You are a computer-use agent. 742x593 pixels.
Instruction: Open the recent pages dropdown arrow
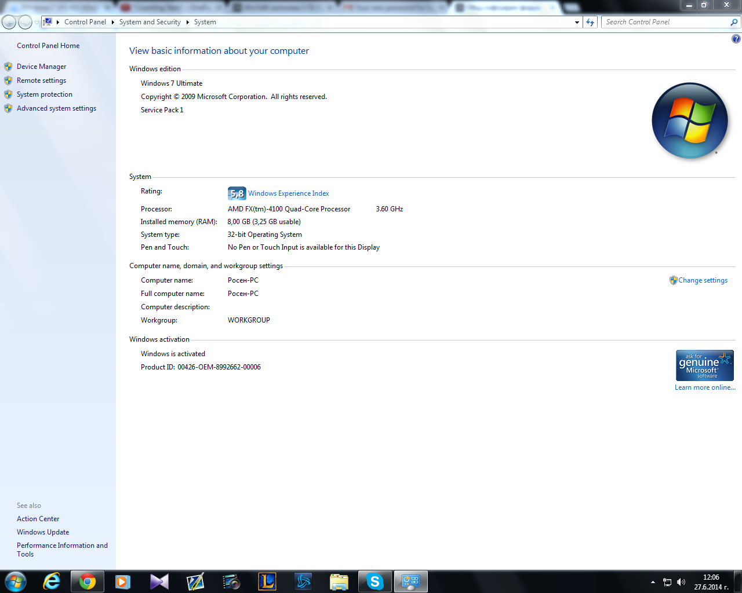pyautogui.click(x=37, y=22)
